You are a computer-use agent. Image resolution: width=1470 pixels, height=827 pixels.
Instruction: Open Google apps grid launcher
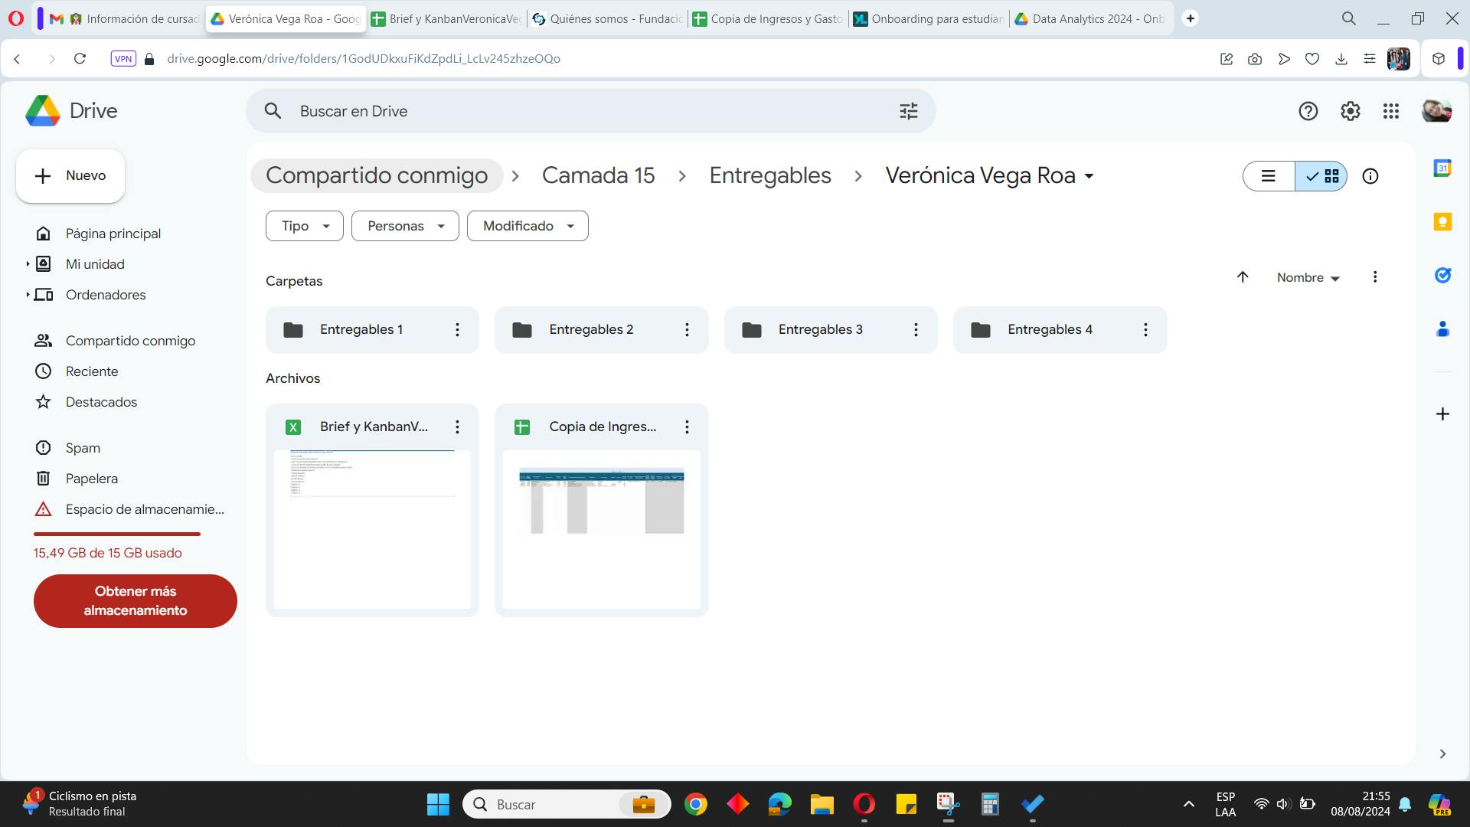point(1391,111)
